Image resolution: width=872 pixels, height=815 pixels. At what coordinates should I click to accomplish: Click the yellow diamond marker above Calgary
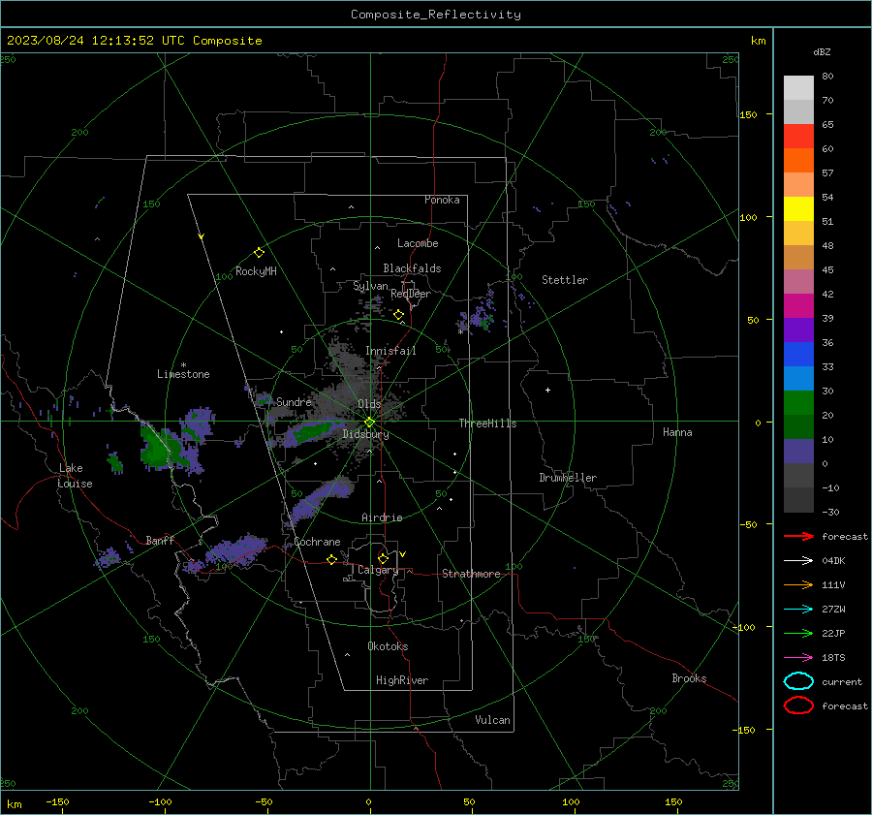383,558
